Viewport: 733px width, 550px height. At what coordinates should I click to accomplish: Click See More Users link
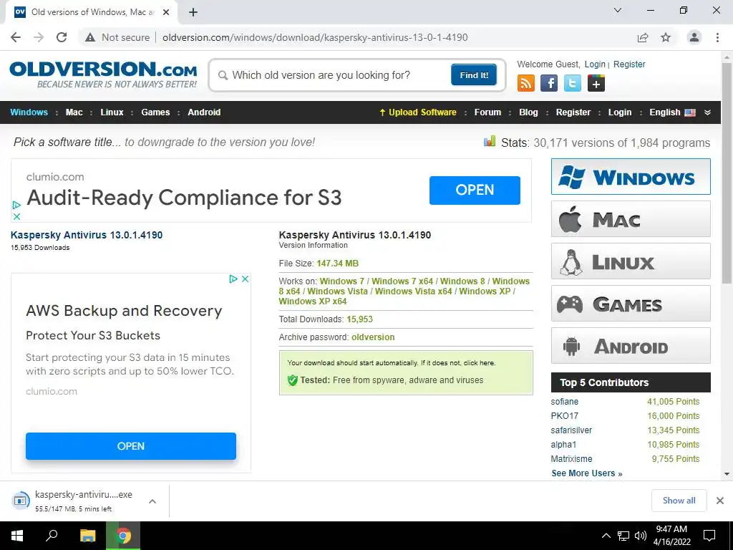tap(587, 473)
